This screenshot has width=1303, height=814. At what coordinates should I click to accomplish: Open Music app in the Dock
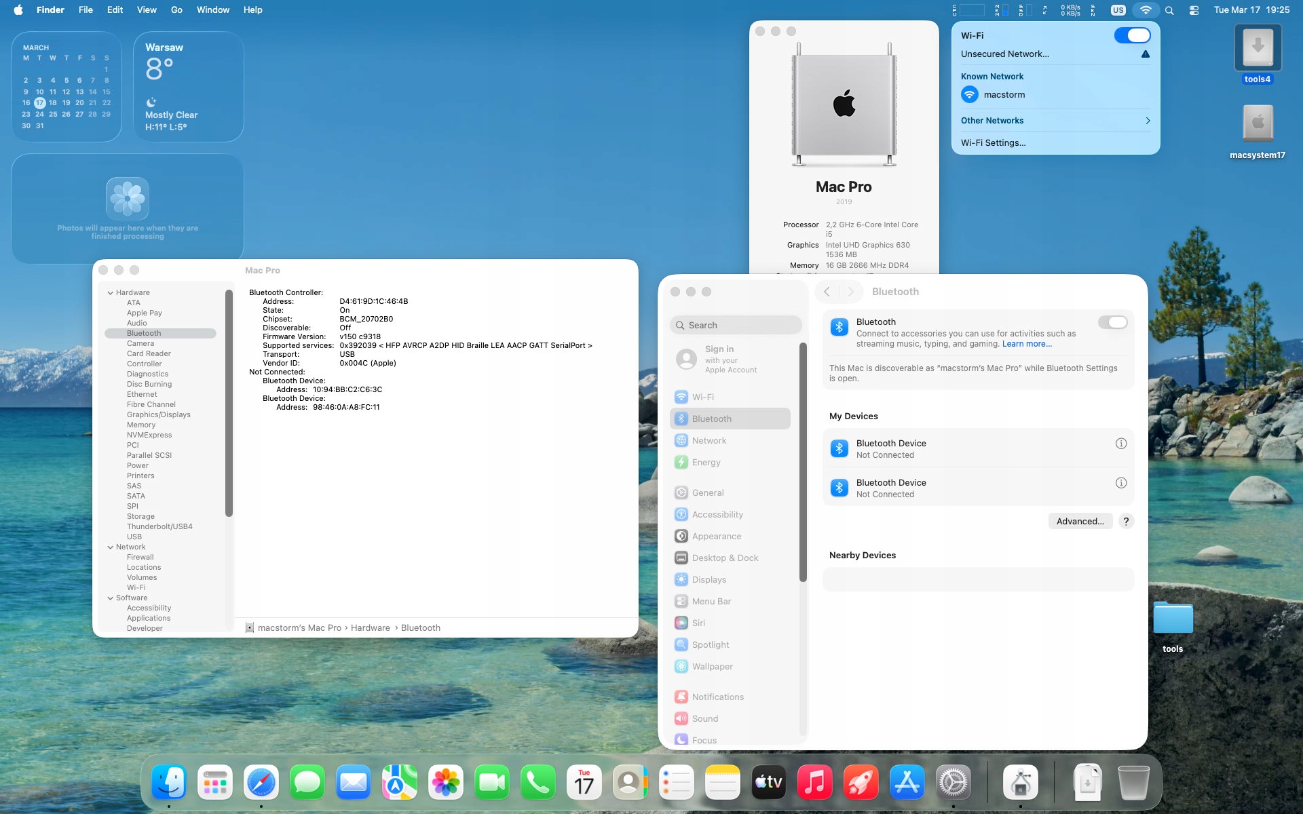click(814, 783)
